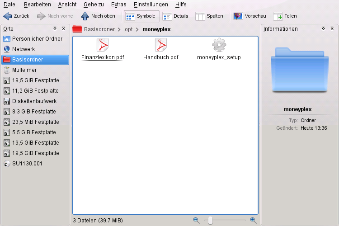
Task: Open the Bearbeiten menu
Action: pyautogui.click(x=38, y=5)
